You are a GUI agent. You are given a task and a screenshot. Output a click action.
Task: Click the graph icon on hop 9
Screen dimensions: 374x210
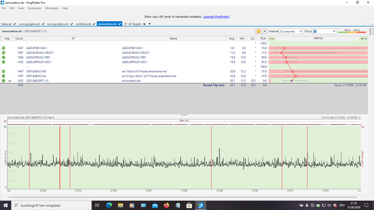[x=10, y=81]
